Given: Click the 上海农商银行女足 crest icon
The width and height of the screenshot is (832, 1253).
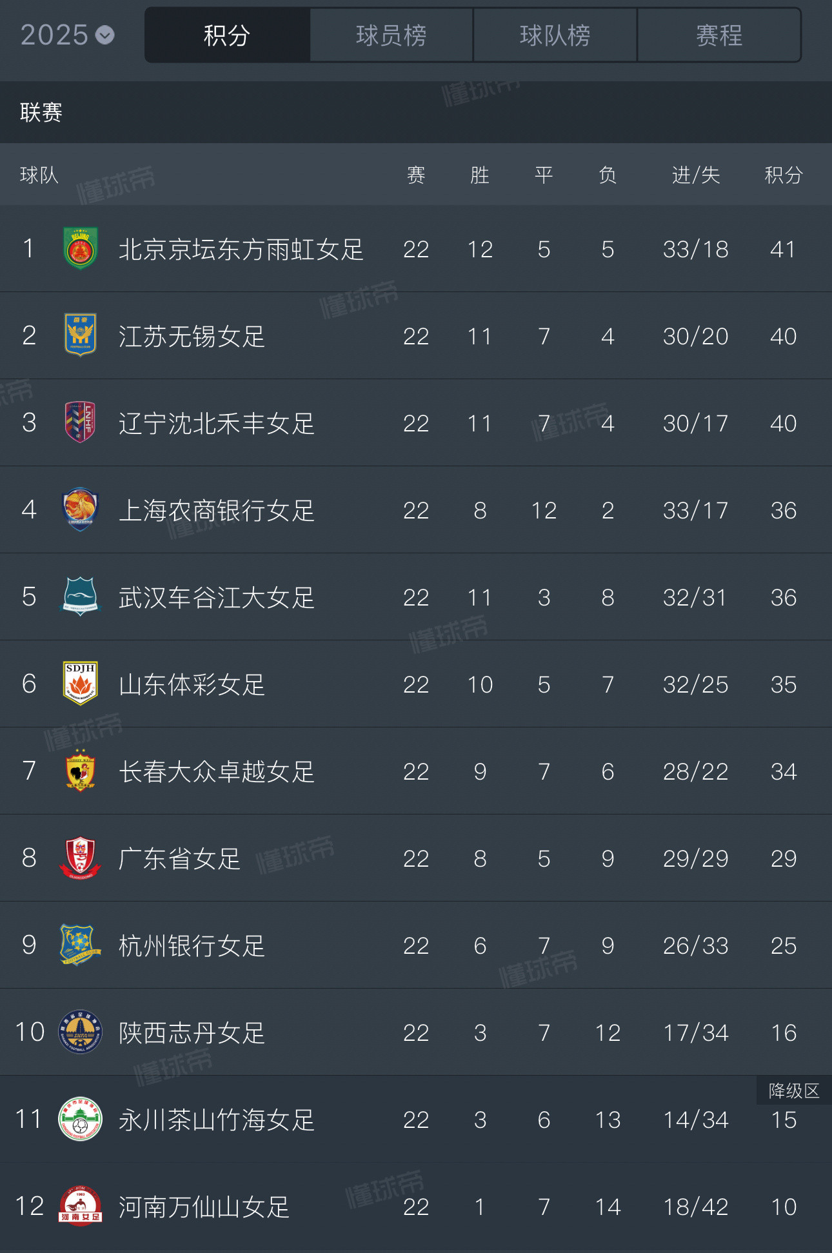Looking at the screenshot, I should click(81, 509).
